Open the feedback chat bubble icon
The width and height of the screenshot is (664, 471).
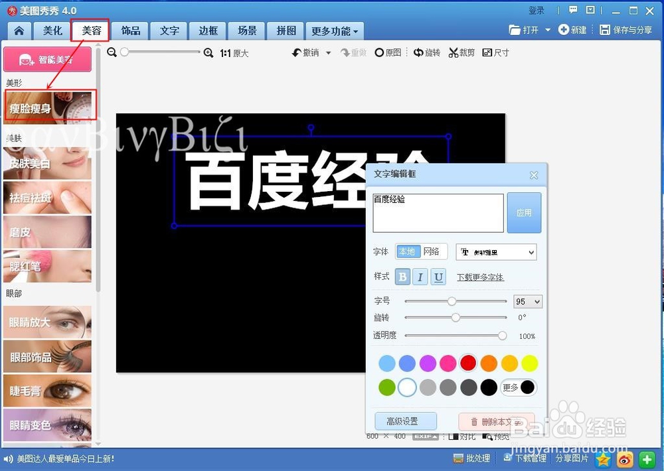pos(573,10)
